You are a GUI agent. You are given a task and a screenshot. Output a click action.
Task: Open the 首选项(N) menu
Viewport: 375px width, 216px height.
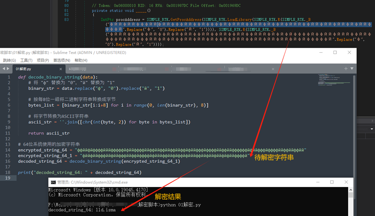[62, 60]
